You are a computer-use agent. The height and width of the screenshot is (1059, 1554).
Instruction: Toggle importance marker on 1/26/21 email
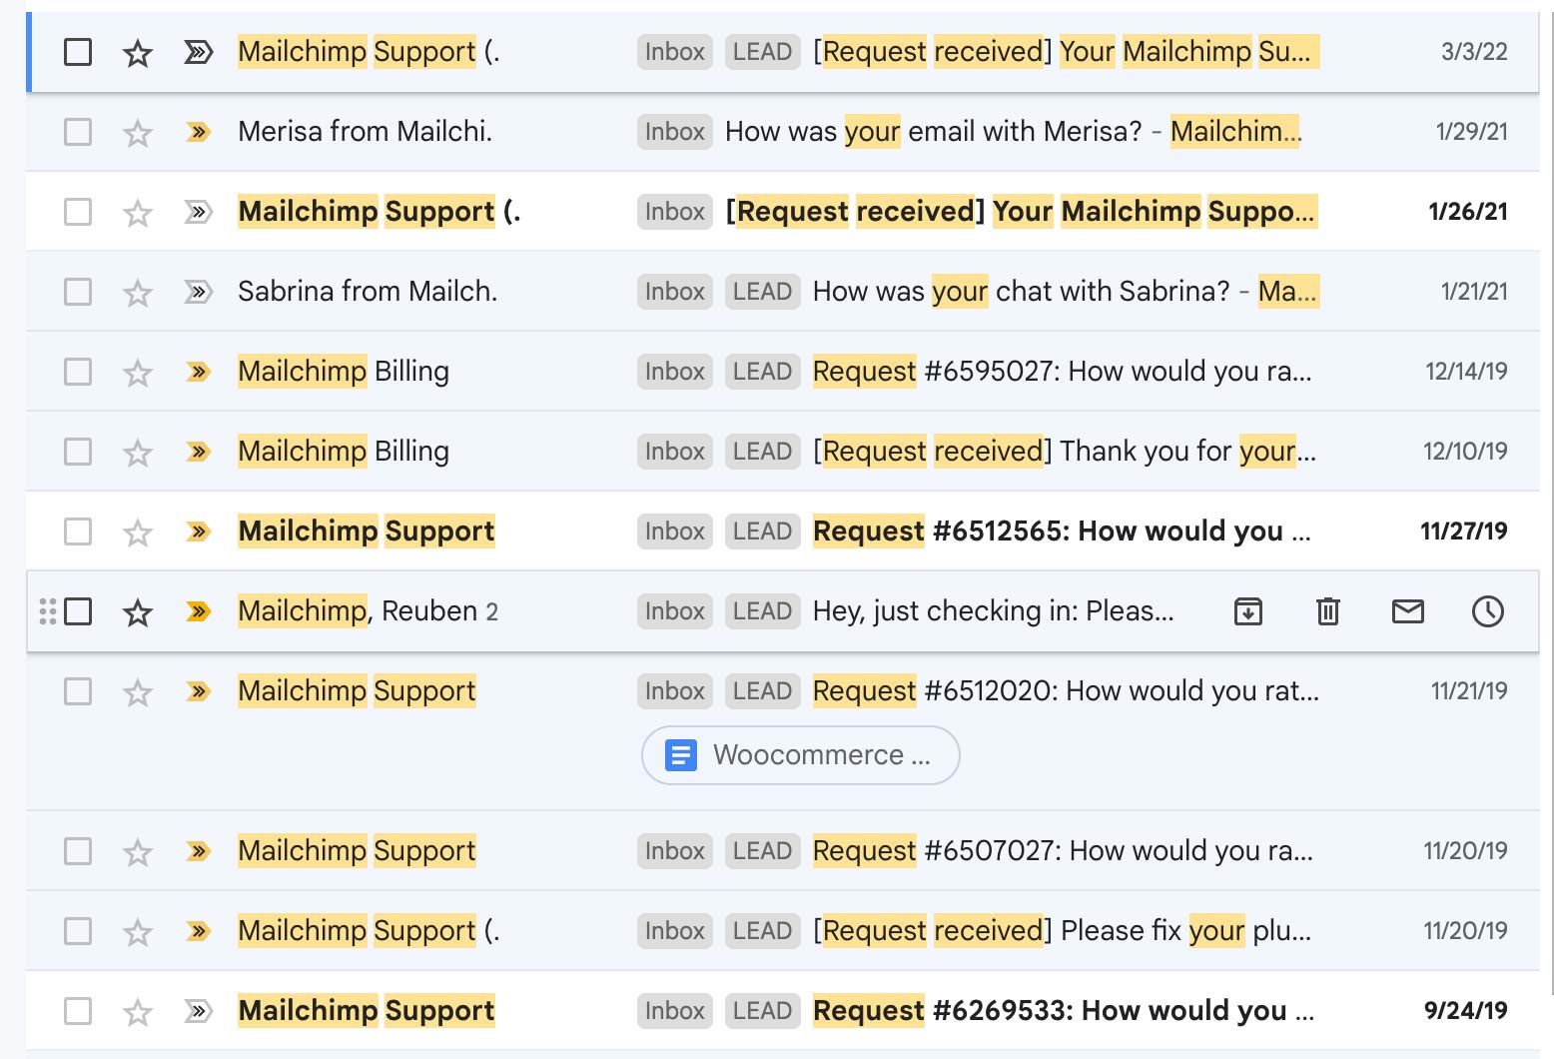(199, 211)
